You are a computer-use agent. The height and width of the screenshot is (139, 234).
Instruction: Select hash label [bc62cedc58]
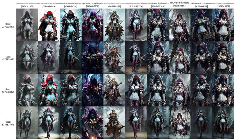click(201, 6)
